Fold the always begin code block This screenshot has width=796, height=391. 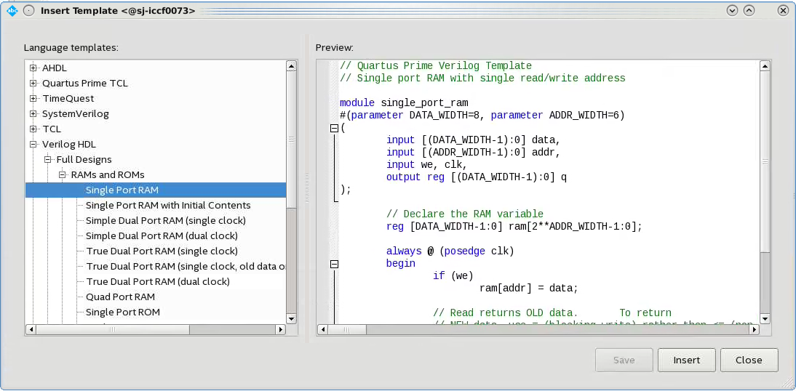point(335,264)
